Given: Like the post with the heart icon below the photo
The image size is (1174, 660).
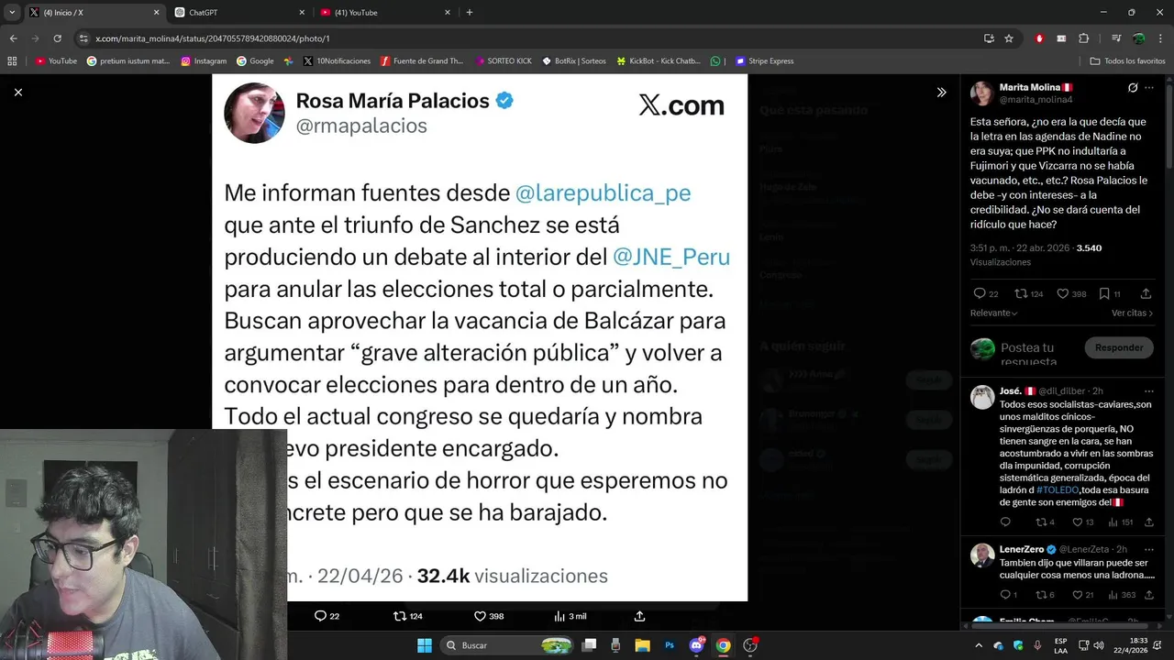Looking at the screenshot, I should pos(488,616).
